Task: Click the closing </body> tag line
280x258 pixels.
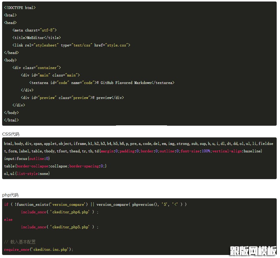Action: [11, 112]
